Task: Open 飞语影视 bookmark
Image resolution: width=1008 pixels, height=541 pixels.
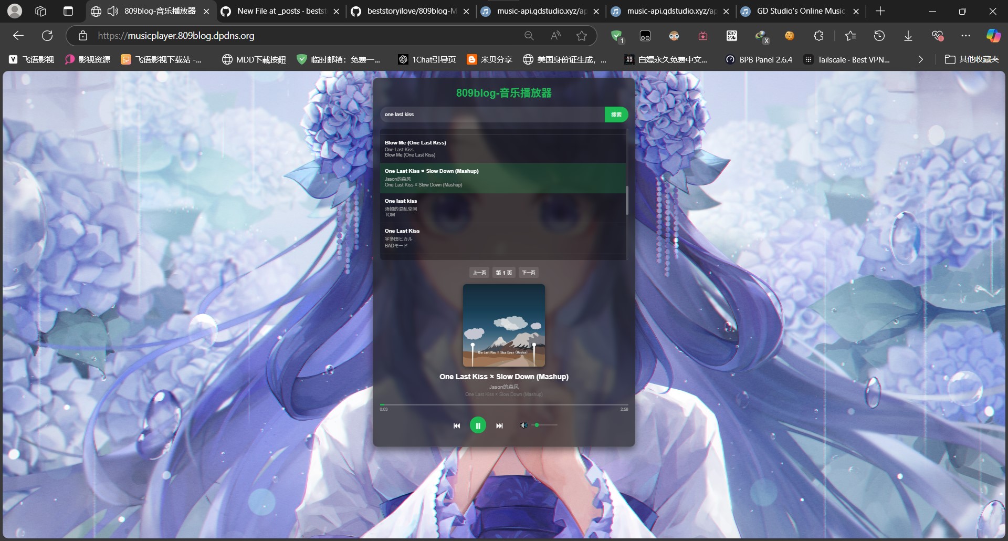Action: 31,60
